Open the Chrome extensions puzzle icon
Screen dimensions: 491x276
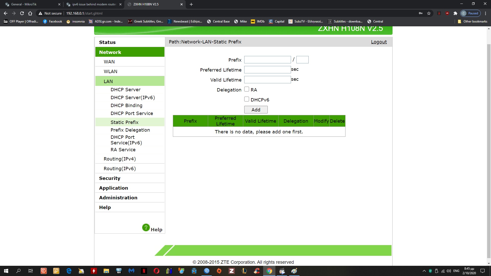coord(455,13)
